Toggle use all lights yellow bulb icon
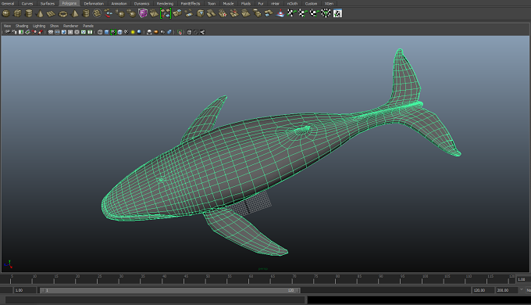The width and height of the screenshot is (531, 305). click(133, 32)
